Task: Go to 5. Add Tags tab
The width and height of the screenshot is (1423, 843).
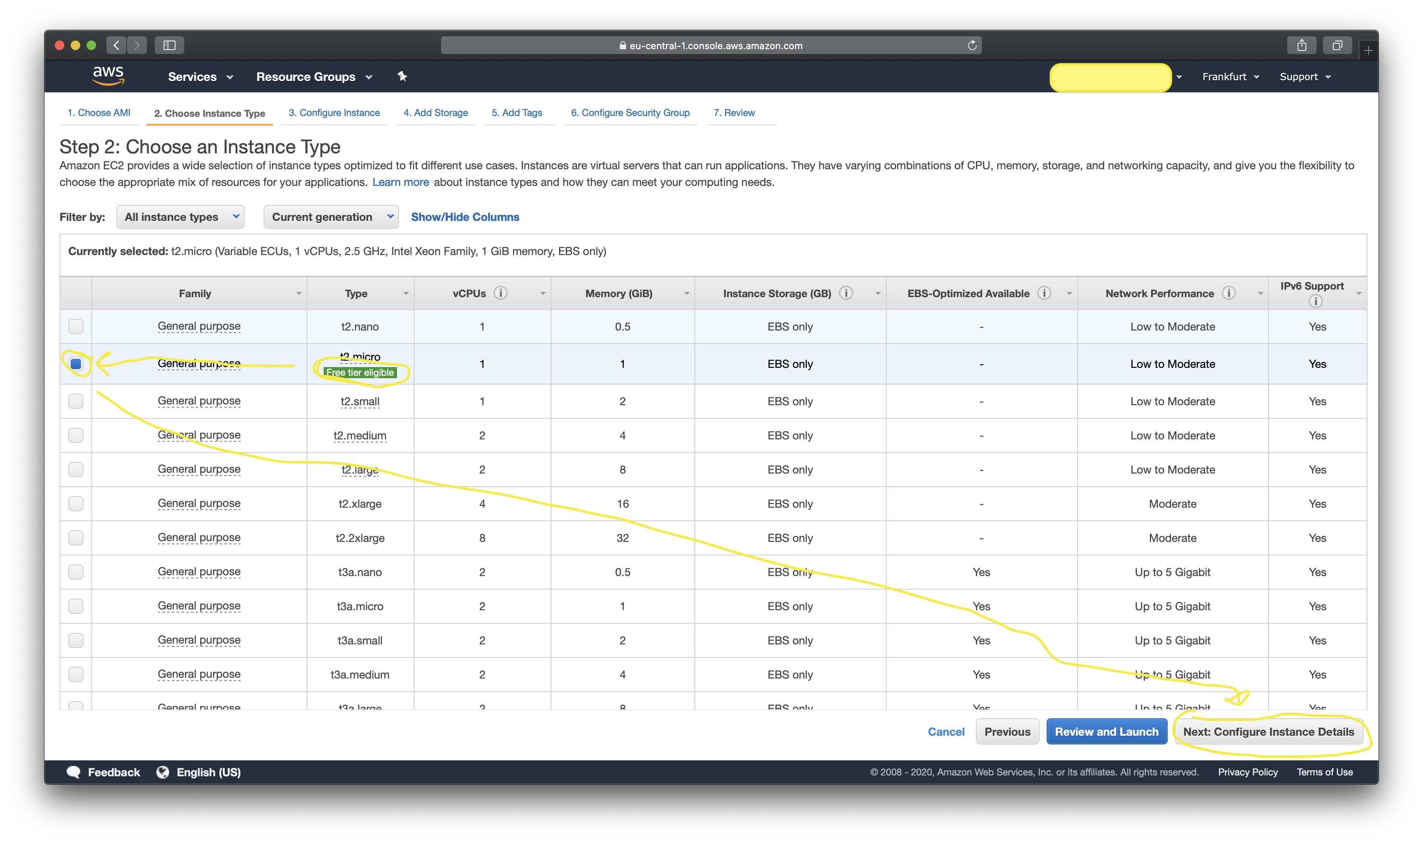Action: point(517,112)
